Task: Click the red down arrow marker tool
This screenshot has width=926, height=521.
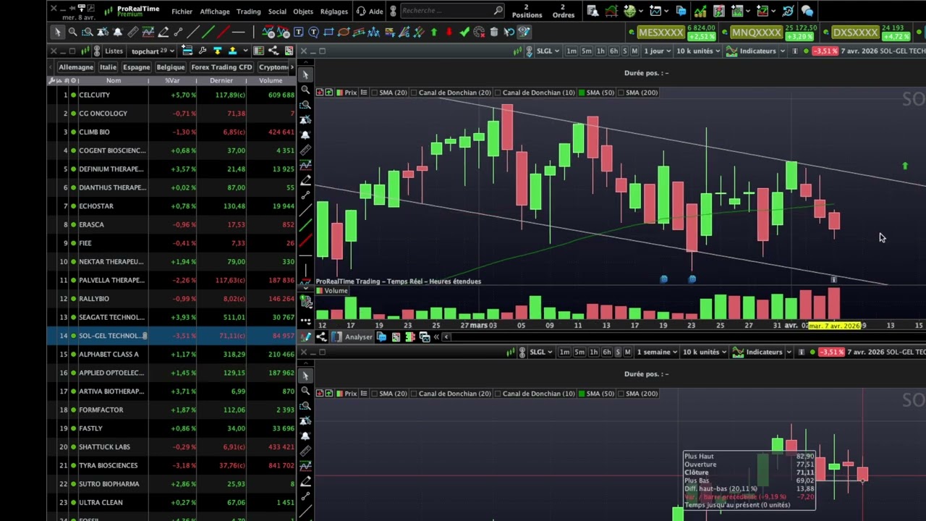Action: 449,32
